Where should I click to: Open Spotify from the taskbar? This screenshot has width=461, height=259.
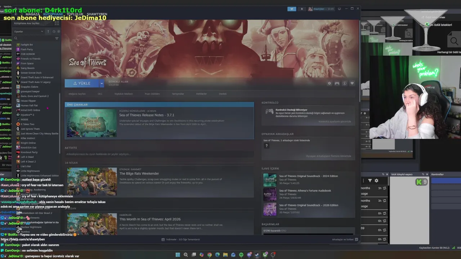pos(241,255)
